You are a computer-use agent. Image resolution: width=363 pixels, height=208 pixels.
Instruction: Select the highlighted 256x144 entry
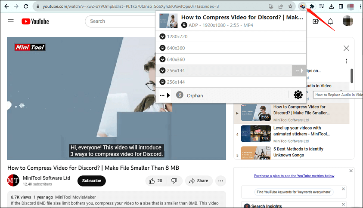pos(223,70)
